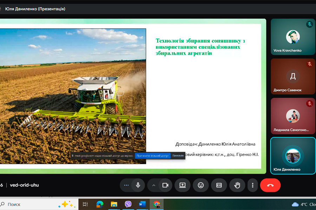The image size is (316, 210).
Task: Click the stop sharing blue button
Action: pos(153,155)
